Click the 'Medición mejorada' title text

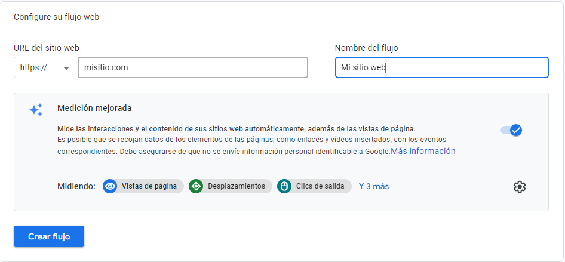[x=94, y=108]
